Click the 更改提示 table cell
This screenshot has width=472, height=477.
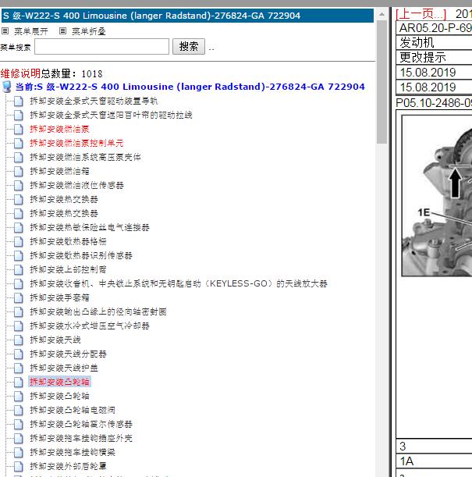click(x=435, y=57)
